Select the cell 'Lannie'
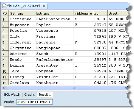The height and width of the screenshot is (109, 134). [x=22, y=65]
